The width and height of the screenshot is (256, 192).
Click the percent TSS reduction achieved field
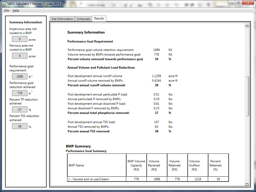(20, 126)
